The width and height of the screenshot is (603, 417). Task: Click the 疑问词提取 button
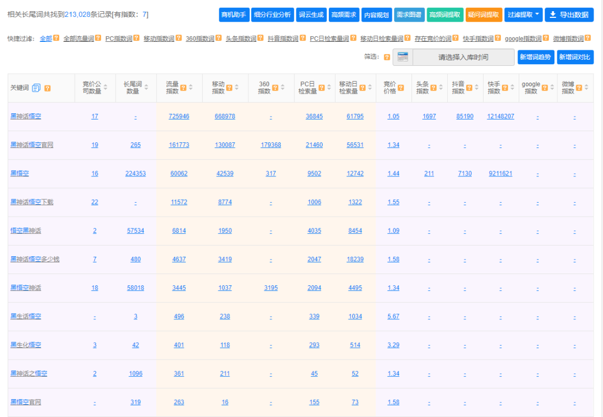coord(484,15)
